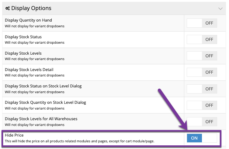The image size is (229, 149).
Task: Click the Hide Price description text
Action: click(80, 141)
